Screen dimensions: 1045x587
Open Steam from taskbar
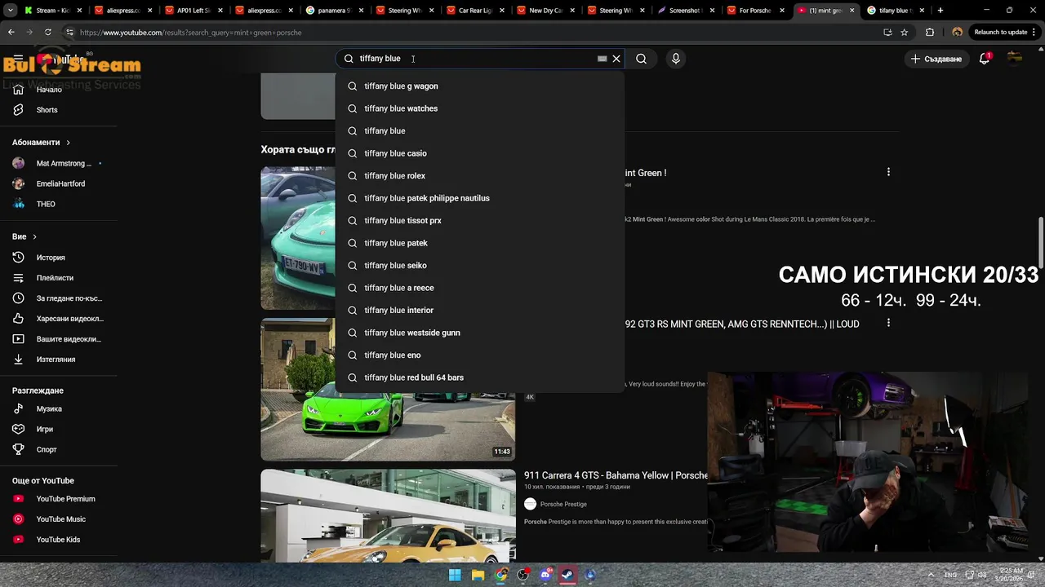point(567,575)
